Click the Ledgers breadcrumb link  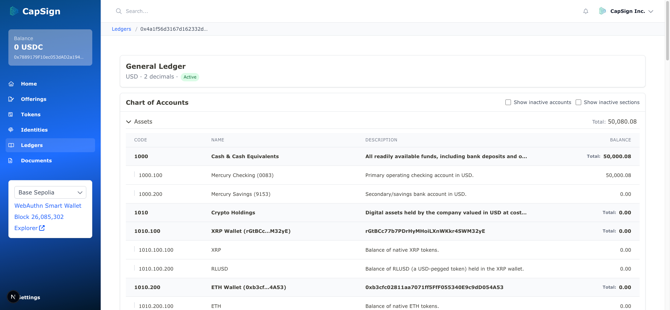point(121,29)
